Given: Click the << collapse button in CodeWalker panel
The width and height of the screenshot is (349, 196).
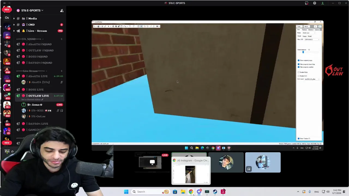Looking at the screenshot, I should coord(315,26).
